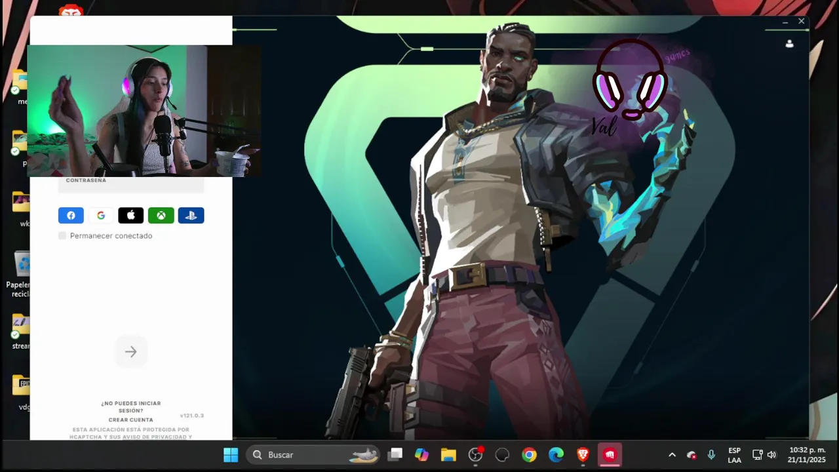Follow the Crear cuenta link
The image size is (839, 472).
click(131, 420)
